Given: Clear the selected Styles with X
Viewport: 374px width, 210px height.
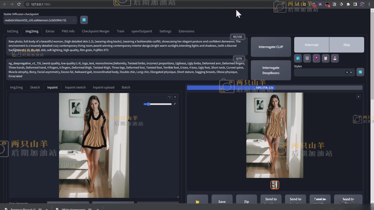Looking at the screenshot, I should click(347, 72).
